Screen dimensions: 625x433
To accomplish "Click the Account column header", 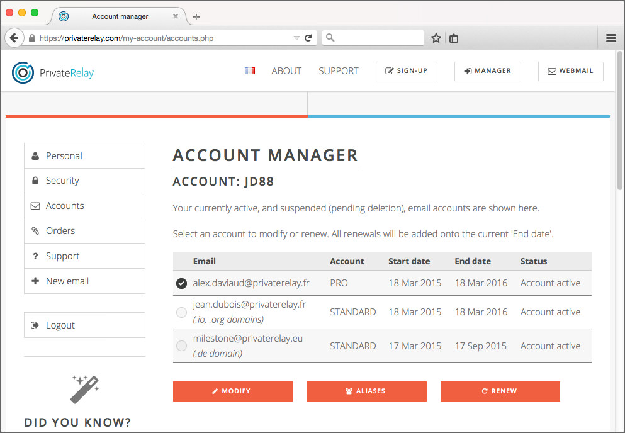I will point(347,262).
